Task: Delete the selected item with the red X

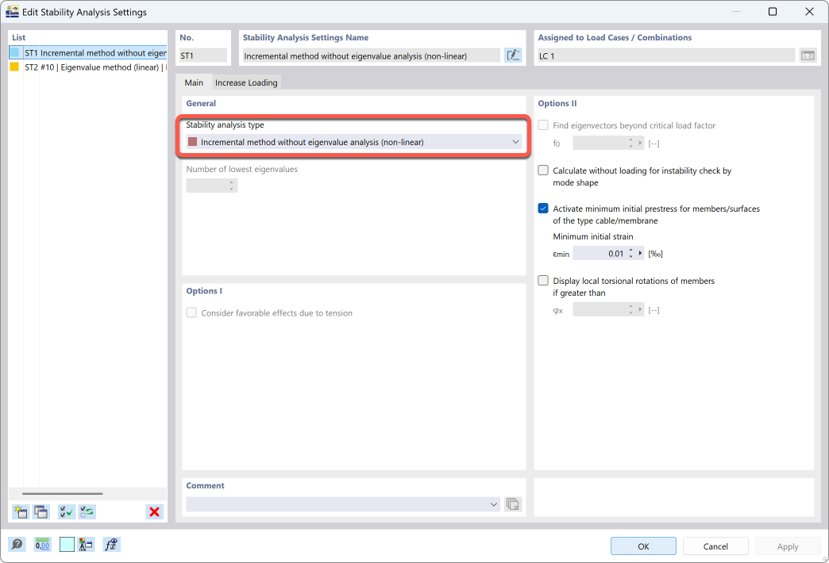Action: [154, 512]
